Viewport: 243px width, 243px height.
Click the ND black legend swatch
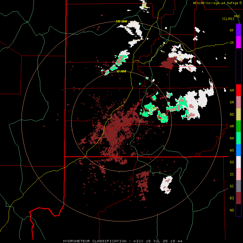pos(238,210)
